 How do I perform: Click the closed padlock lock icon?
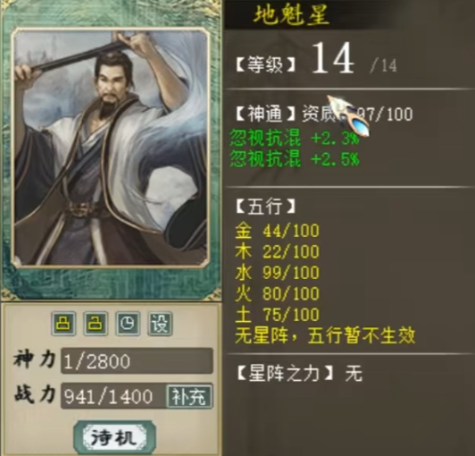[63, 324]
